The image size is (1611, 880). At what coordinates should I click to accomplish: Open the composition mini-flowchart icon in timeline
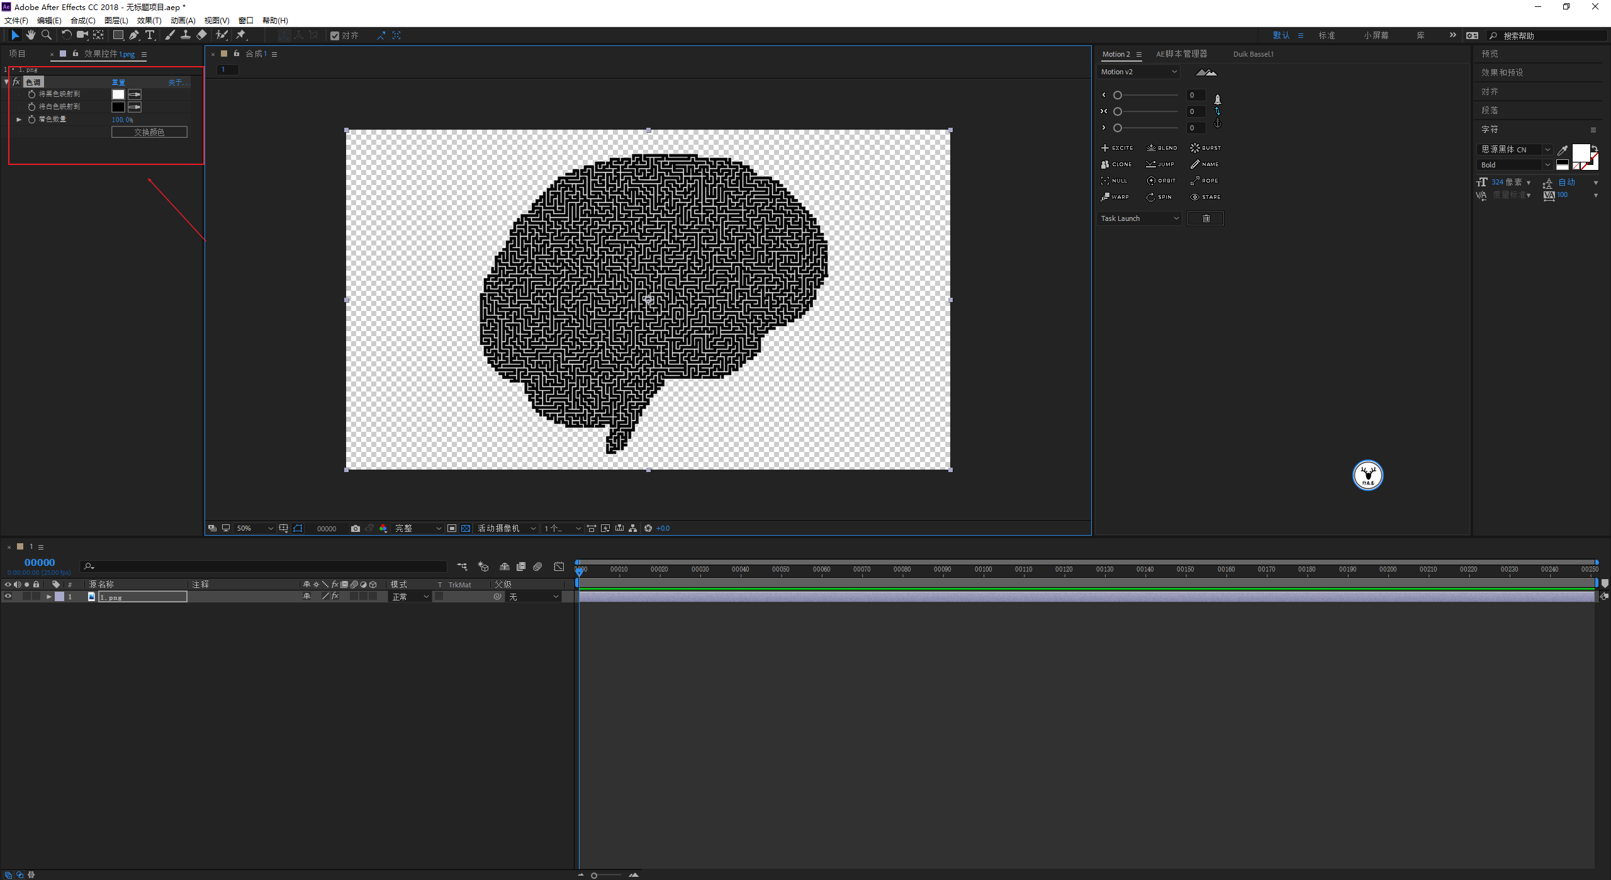(463, 567)
